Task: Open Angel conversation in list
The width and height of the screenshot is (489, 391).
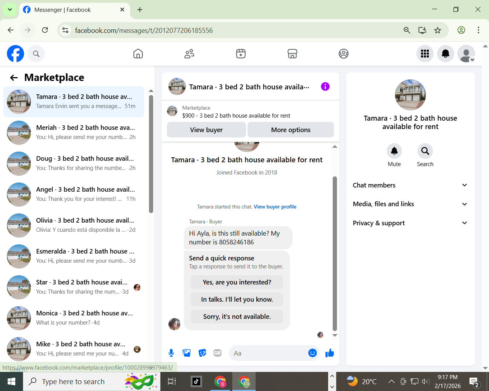Action: coord(74,194)
